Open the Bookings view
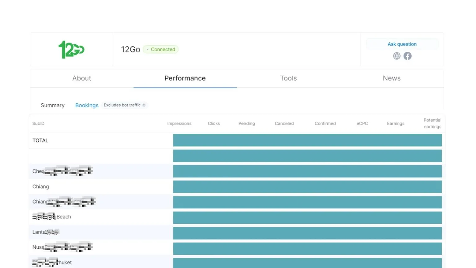 [87, 105]
